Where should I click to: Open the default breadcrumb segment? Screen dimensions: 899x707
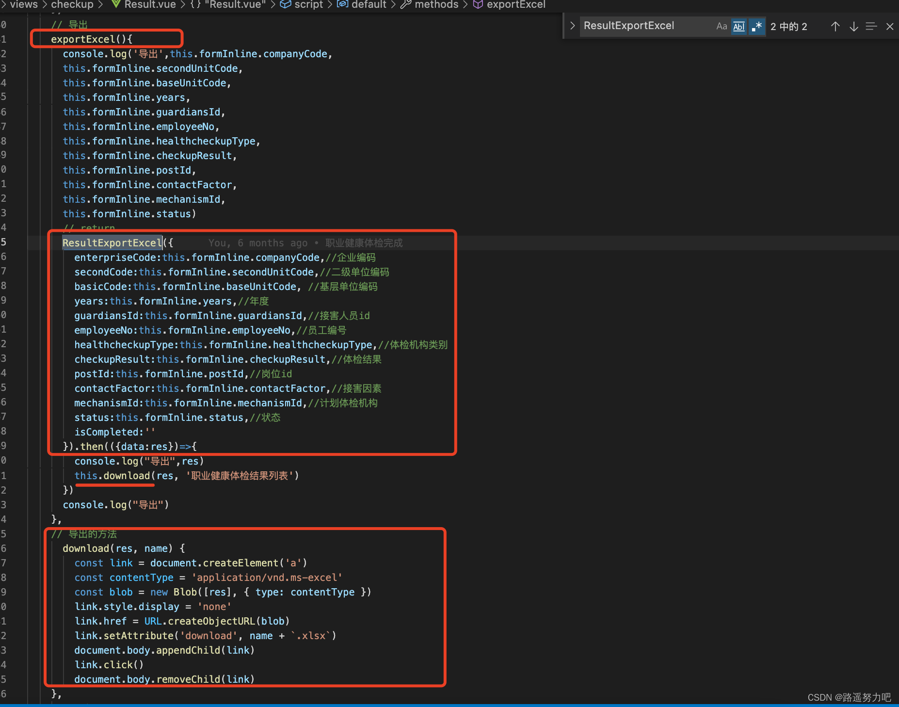tap(369, 5)
